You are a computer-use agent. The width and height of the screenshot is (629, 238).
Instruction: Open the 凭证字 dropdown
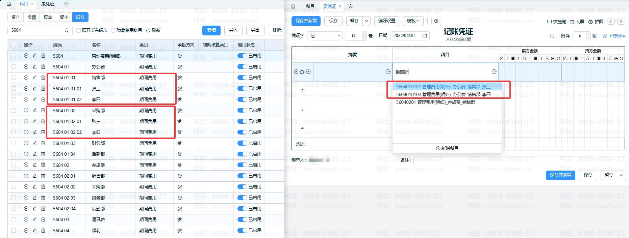point(325,36)
